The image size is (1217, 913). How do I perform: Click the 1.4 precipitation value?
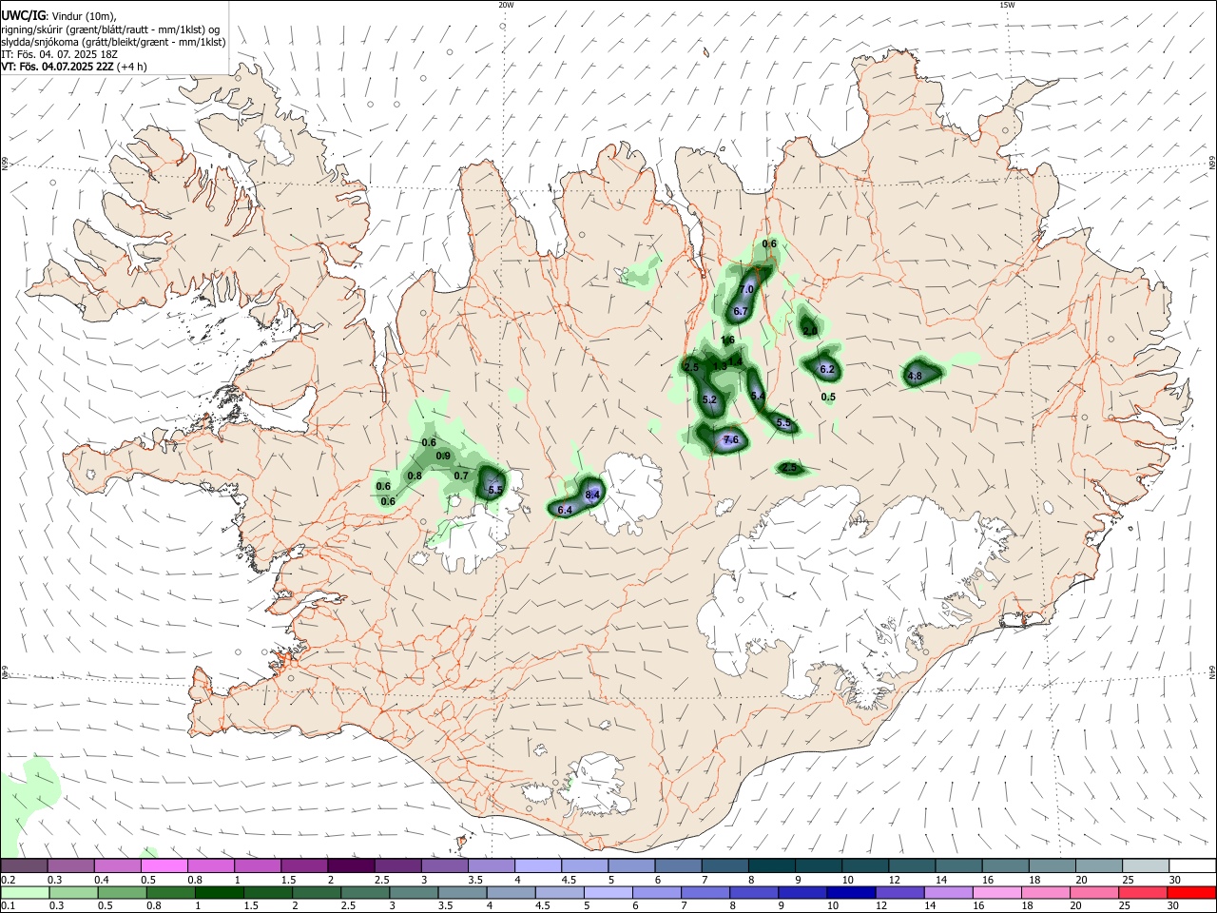click(735, 360)
